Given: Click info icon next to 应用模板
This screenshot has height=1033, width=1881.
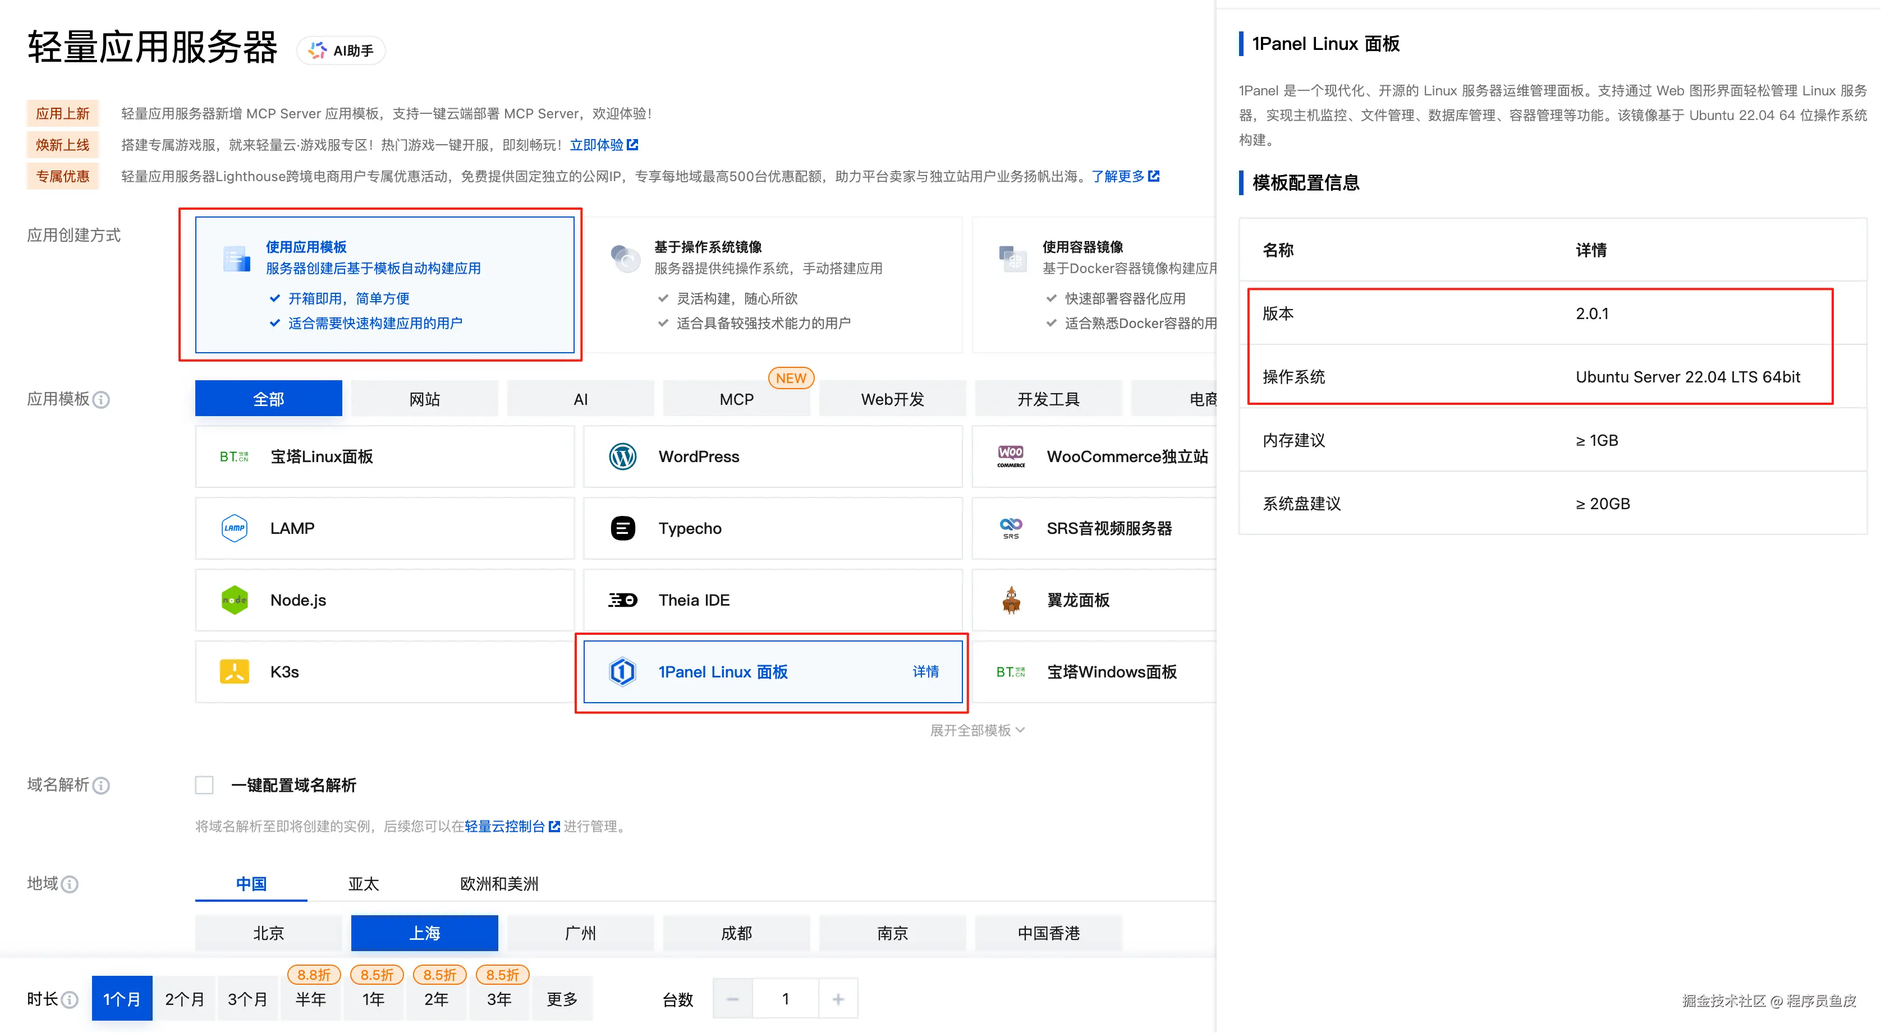Looking at the screenshot, I should coord(102,400).
